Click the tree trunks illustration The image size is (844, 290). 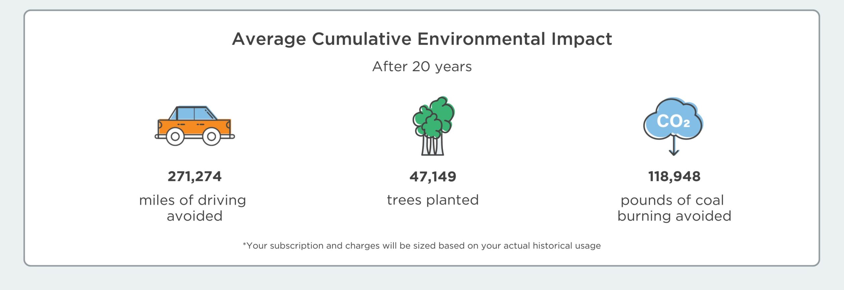pyautogui.click(x=433, y=147)
